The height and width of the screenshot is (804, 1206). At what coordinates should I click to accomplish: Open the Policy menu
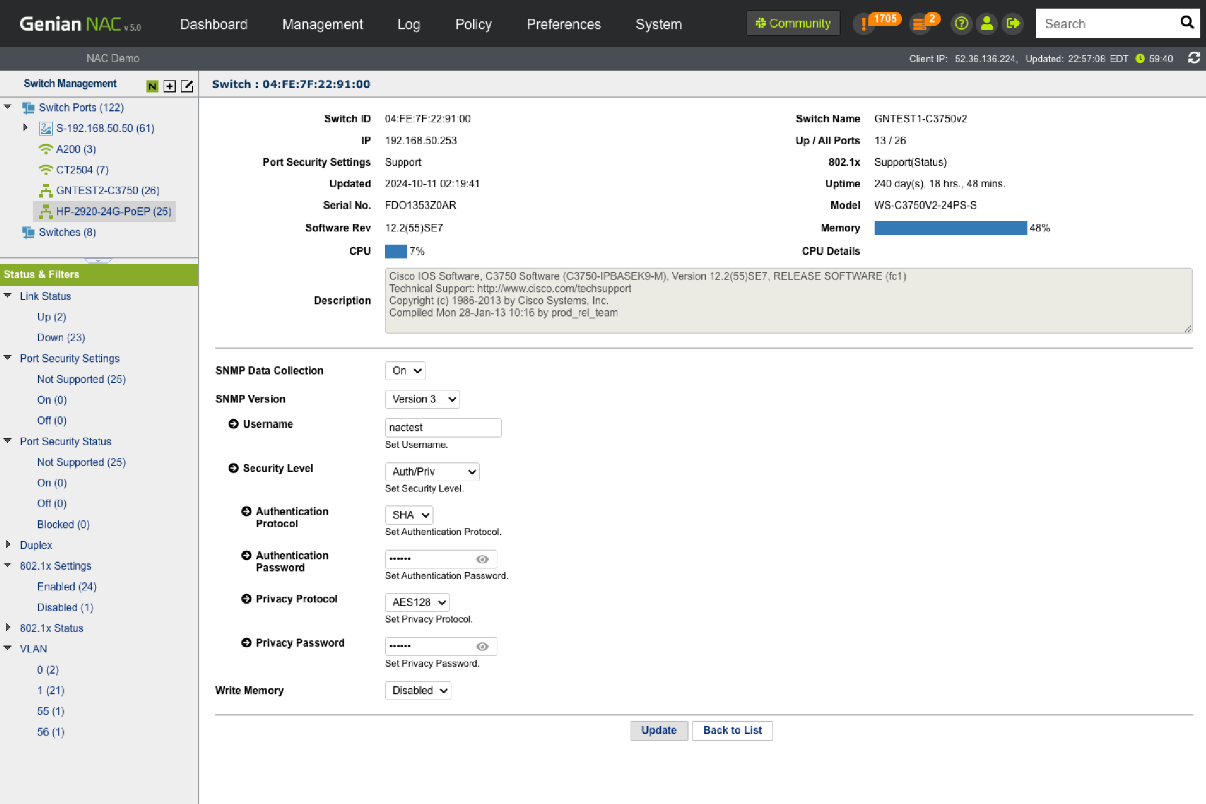(473, 24)
